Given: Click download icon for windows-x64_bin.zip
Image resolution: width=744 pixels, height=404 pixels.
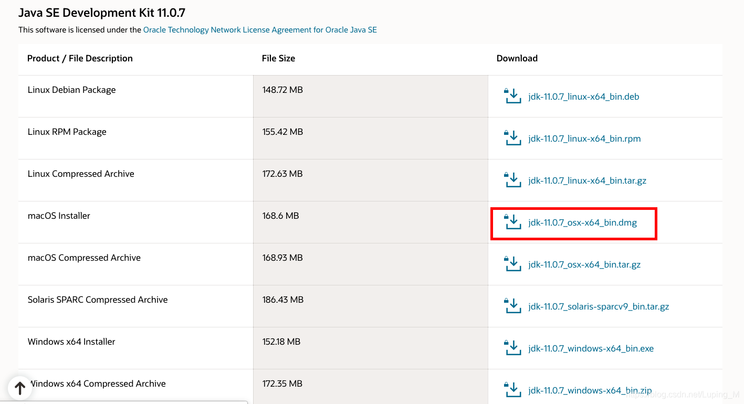Looking at the screenshot, I should click(512, 390).
